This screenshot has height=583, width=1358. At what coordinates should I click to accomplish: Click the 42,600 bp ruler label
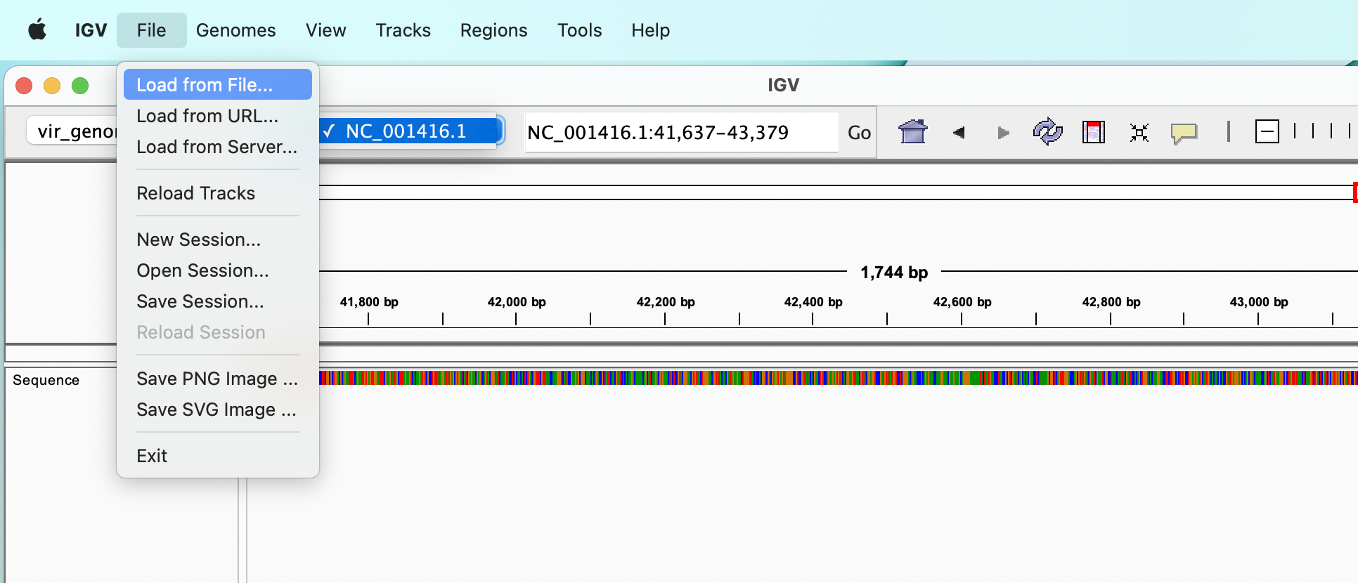click(962, 302)
